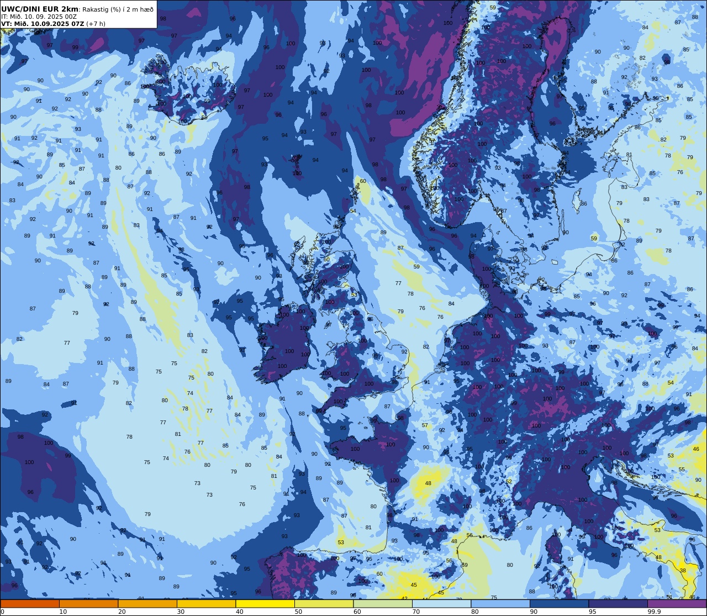Click the pale green 60–70 legend swatch

pyautogui.click(x=383, y=604)
